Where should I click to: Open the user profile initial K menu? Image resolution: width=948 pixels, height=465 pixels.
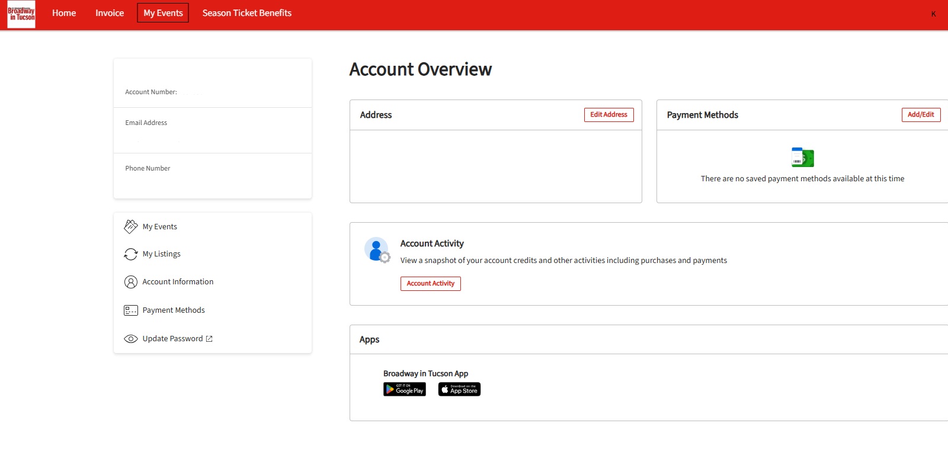tap(933, 14)
